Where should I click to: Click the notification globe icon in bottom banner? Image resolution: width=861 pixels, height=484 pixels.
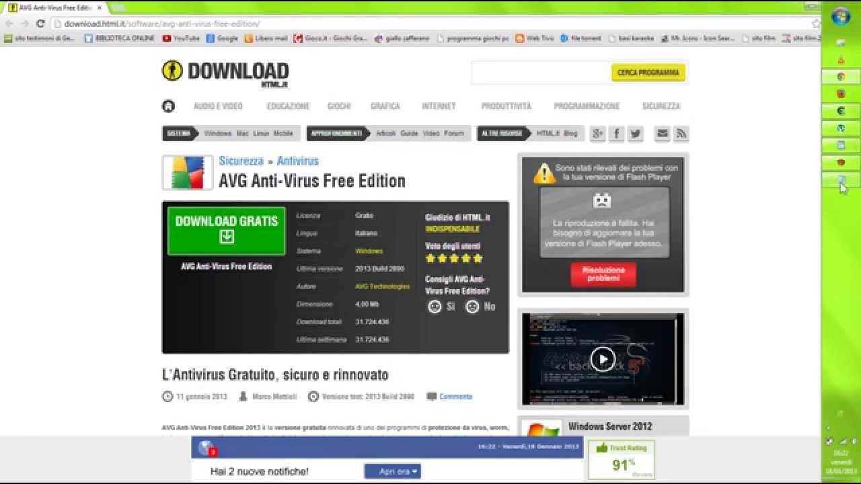[207, 448]
